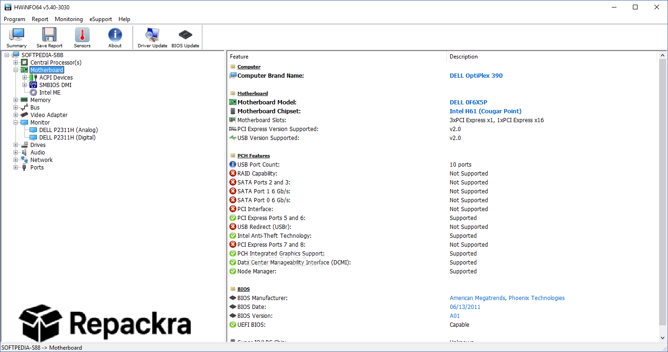The image size is (668, 352).
Task: Click the BIOS date 06/13/2011 value
Action: [x=465, y=307]
